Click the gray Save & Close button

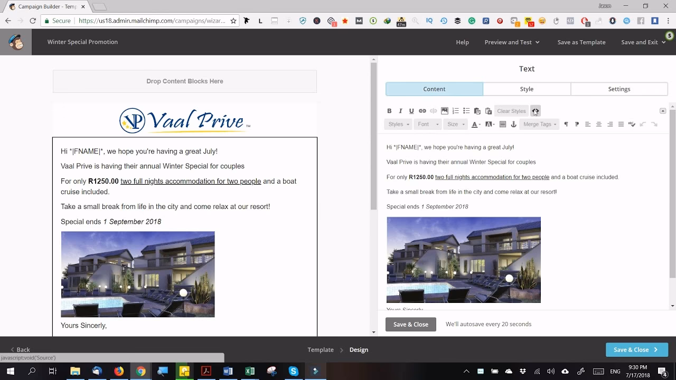410,325
